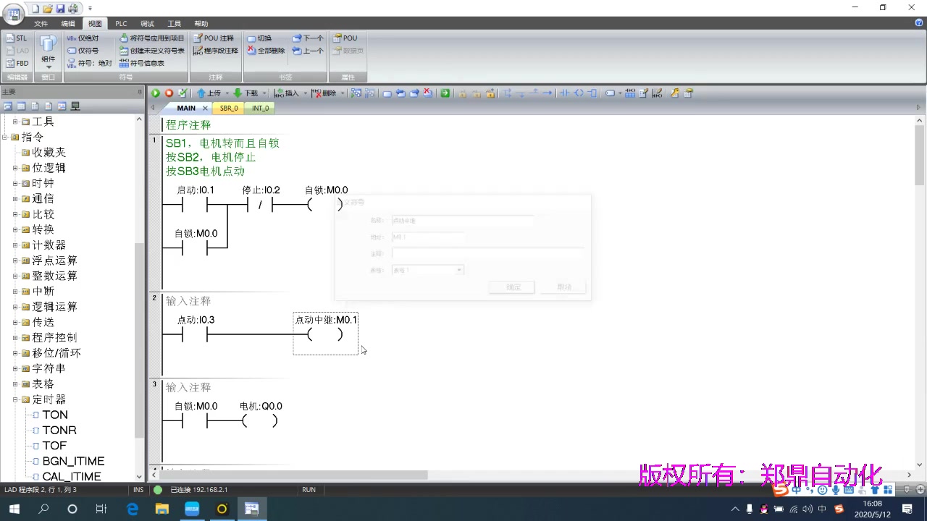Image resolution: width=927 pixels, height=521 pixels.
Task: Stop the PLC with the red STOP icon
Action: click(169, 93)
